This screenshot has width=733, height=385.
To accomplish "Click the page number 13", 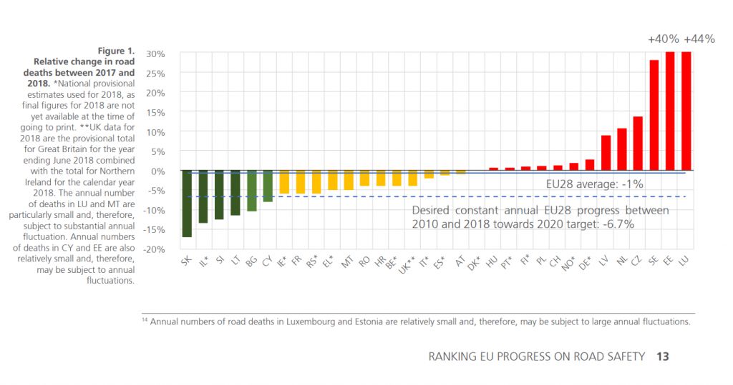I will [x=662, y=356].
